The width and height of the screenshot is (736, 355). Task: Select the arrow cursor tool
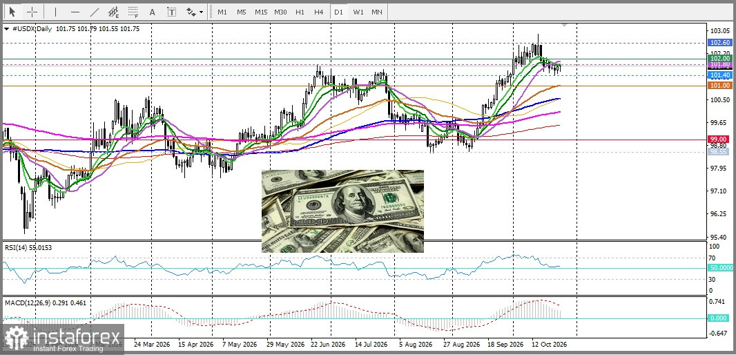tap(12, 12)
